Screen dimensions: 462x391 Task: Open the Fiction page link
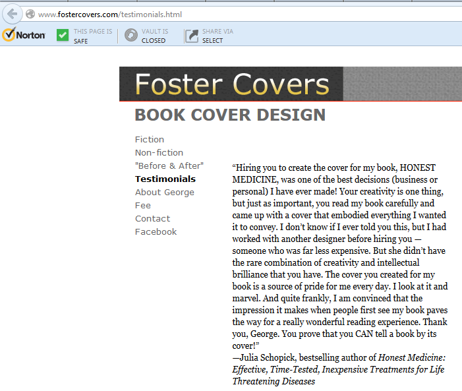pos(150,139)
